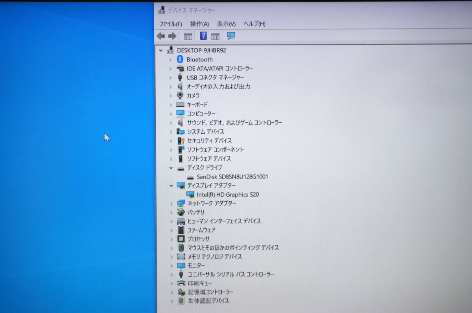Click the Back navigation arrow

click(x=160, y=36)
